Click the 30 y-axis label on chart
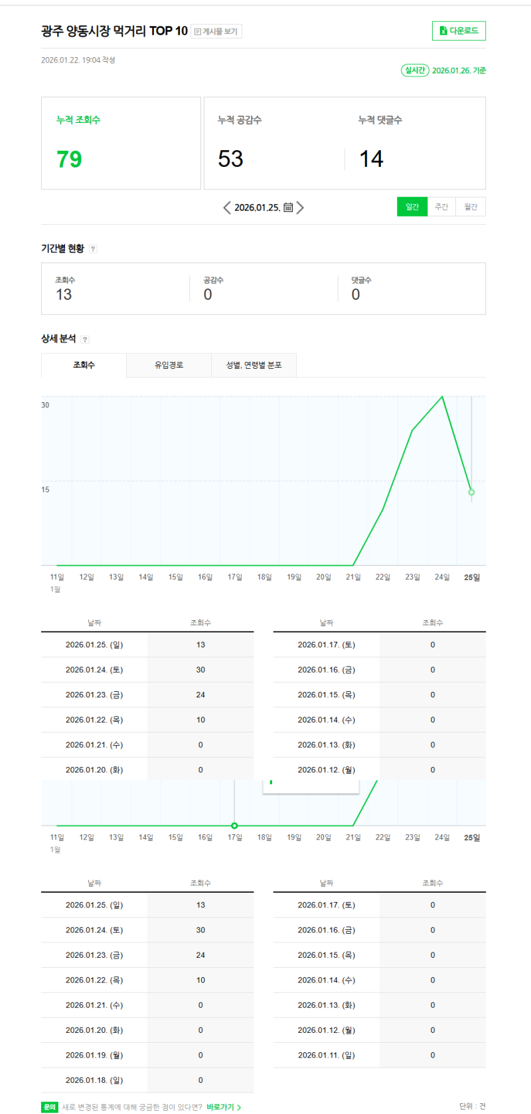This screenshot has height=1114, width=531. pyautogui.click(x=45, y=405)
